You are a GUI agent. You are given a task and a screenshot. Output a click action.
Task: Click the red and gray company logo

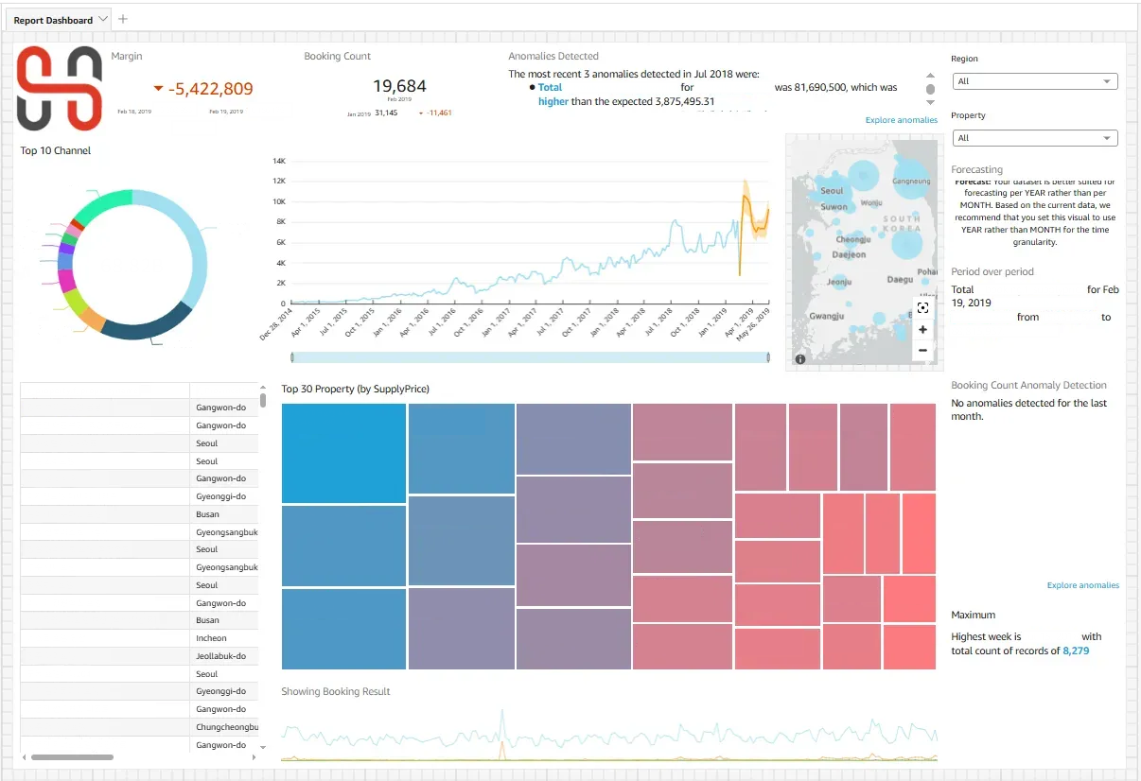59,88
